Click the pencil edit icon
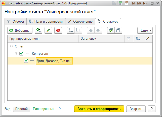Viewport: 162px width, 117px height. click(x=48, y=30)
